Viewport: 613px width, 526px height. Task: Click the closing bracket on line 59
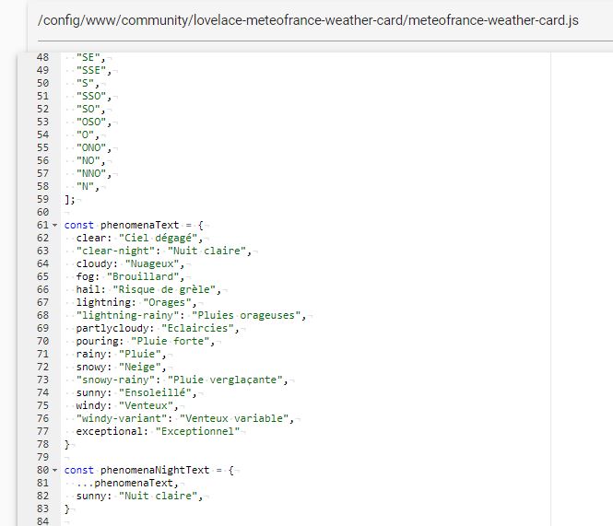67,199
